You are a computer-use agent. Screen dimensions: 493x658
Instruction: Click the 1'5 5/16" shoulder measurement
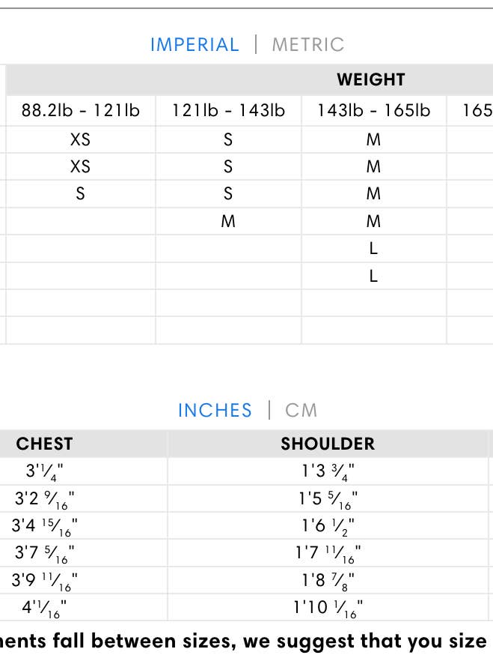(328, 498)
